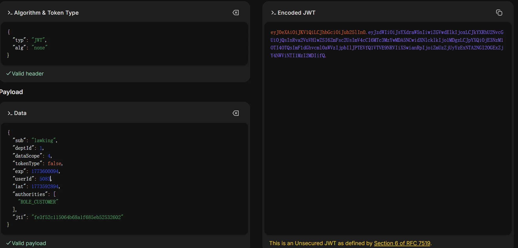Click the userId value 5083
This screenshot has height=248, width=518.
[44, 179]
